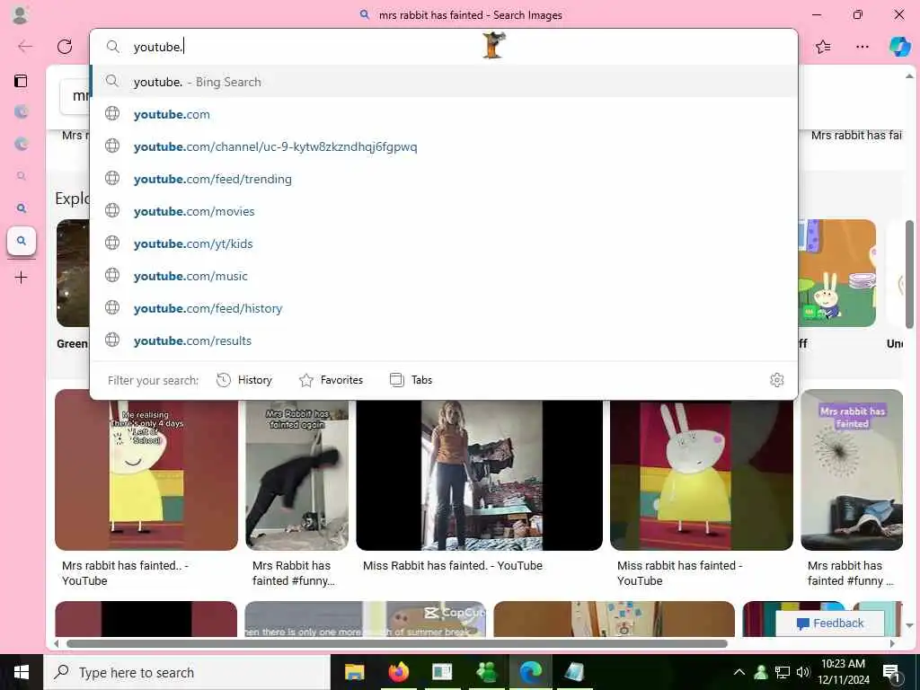Show hidden system tray icons chevron
This screenshot has width=920, height=690.
(x=739, y=672)
